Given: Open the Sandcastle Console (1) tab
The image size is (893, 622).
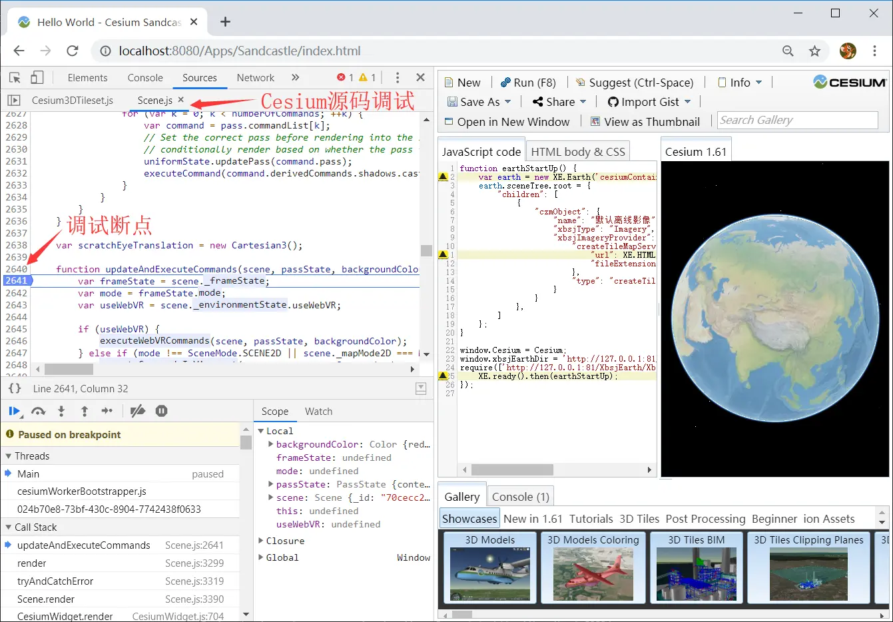Looking at the screenshot, I should click(521, 497).
